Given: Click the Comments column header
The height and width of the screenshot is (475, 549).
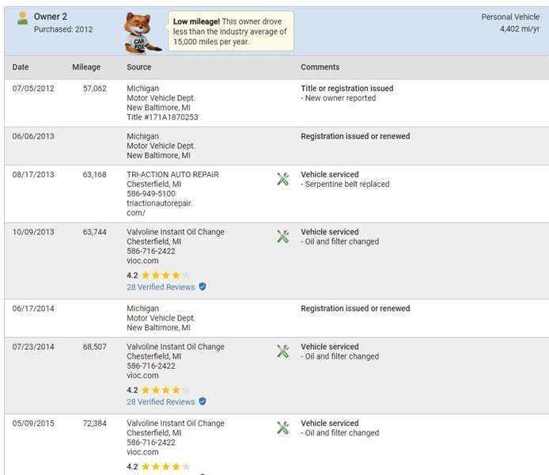Looking at the screenshot, I should pyautogui.click(x=320, y=67).
